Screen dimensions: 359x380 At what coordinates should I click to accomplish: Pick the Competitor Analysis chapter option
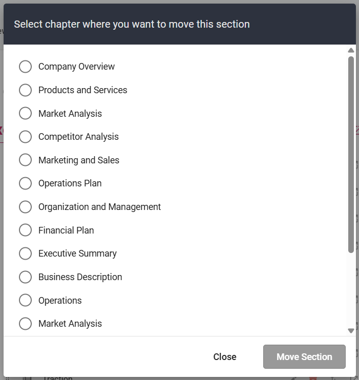click(25, 137)
